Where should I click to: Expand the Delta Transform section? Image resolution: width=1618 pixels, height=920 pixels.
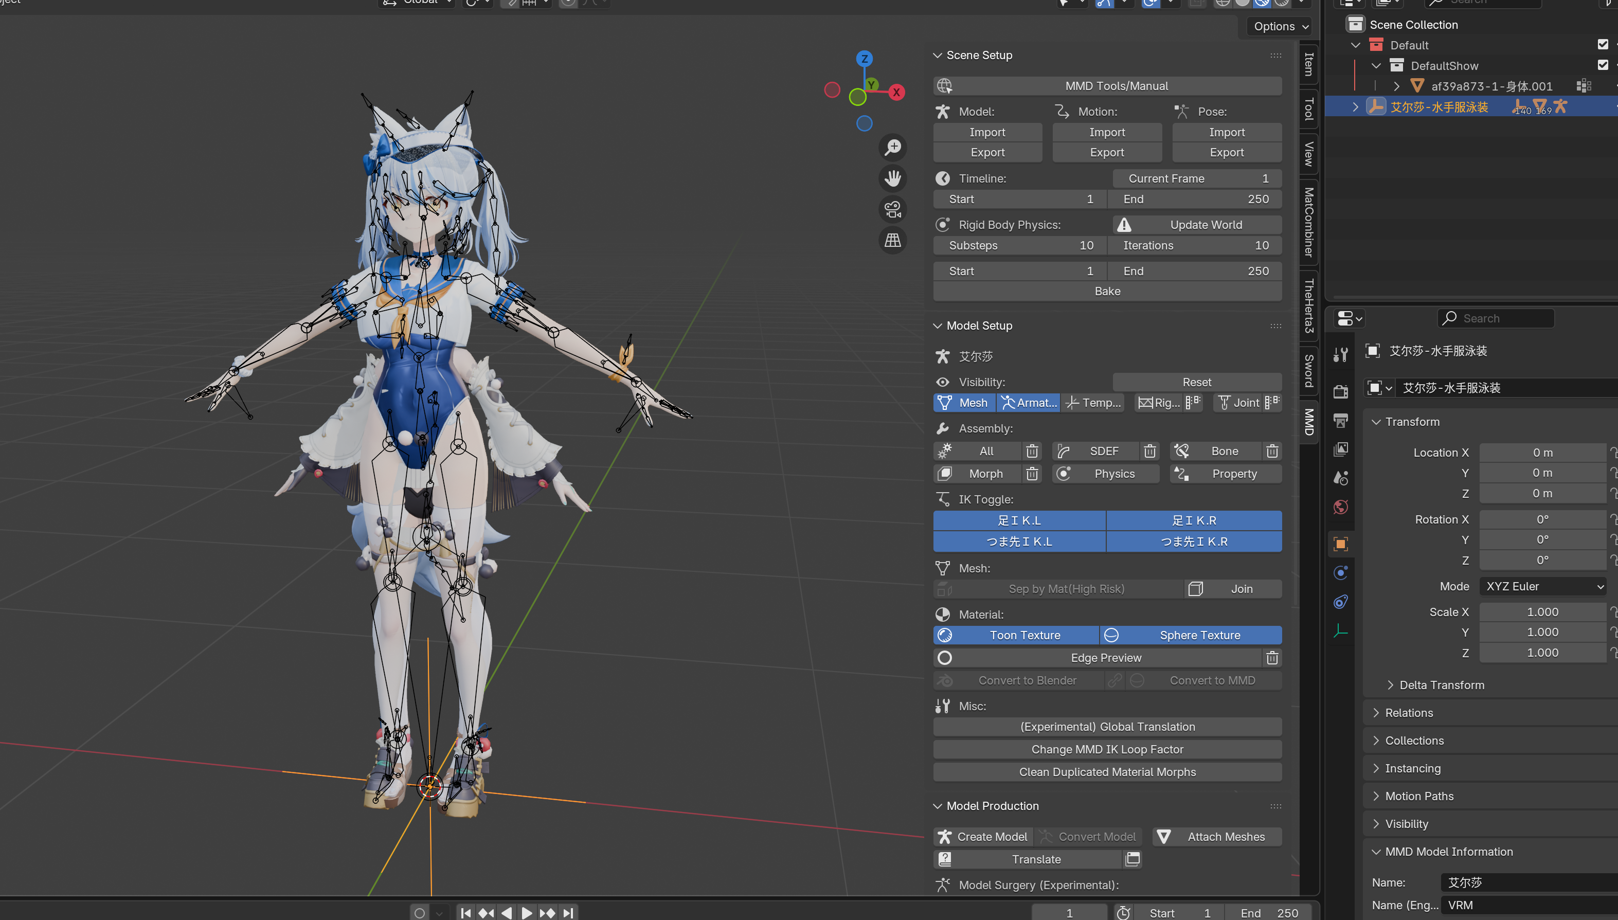[1441, 685]
